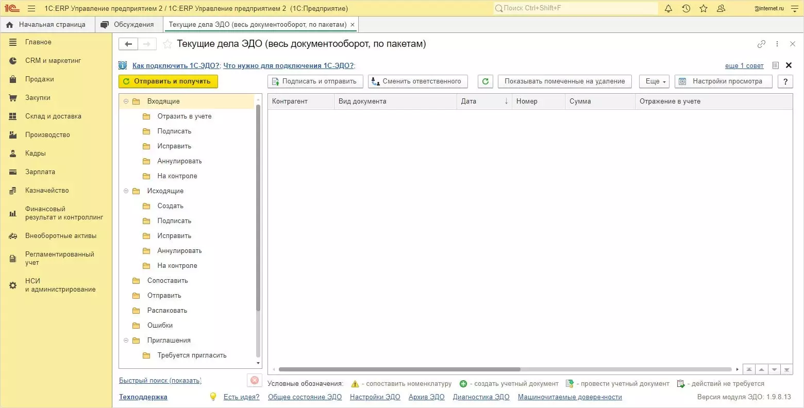Screen dimensions: 804x408
Task: Clear quick search with red X icon
Action: (255, 380)
